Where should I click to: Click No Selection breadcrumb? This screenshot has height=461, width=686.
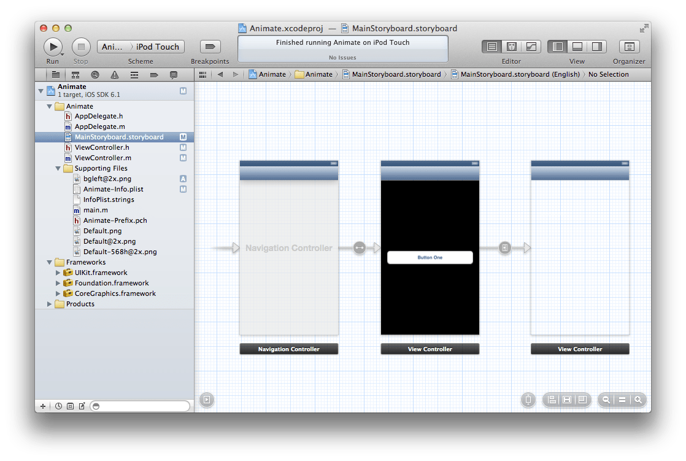point(608,74)
